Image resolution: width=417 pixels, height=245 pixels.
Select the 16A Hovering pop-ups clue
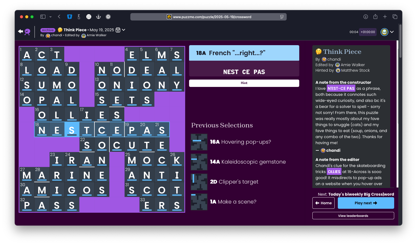click(x=240, y=142)
